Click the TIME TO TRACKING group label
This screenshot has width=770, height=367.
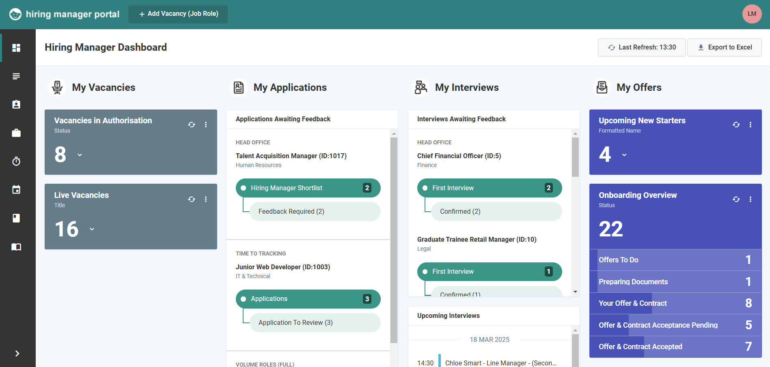[x=261, y=253]
